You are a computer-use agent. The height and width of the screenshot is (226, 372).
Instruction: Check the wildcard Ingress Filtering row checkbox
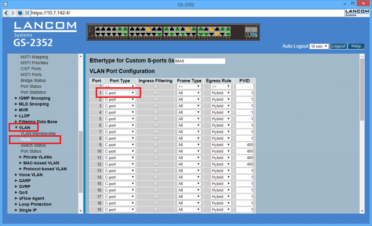[x=155, y=86]
